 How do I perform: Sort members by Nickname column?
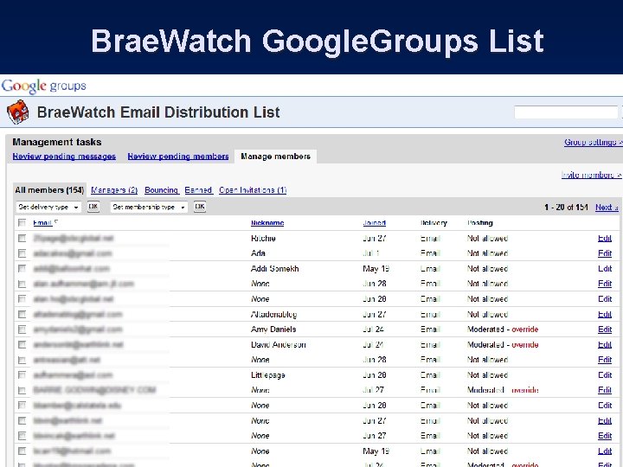click(267, 223)
